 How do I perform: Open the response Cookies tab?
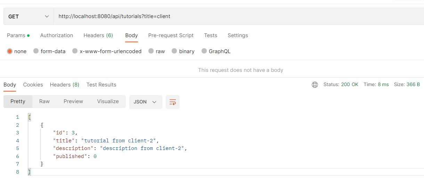33,85
